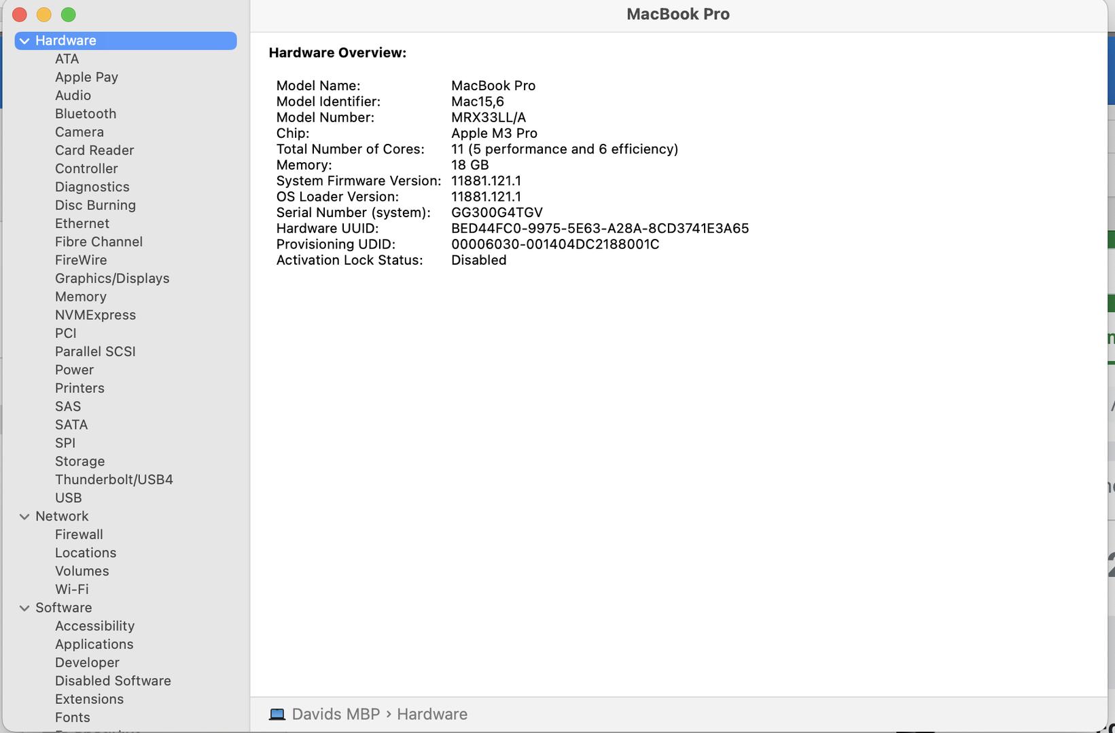Image resolution: width=1115 pixels, height=733 pixels.
Task: Click the Model Identifier Mac15,6
Action: point(478,102)
